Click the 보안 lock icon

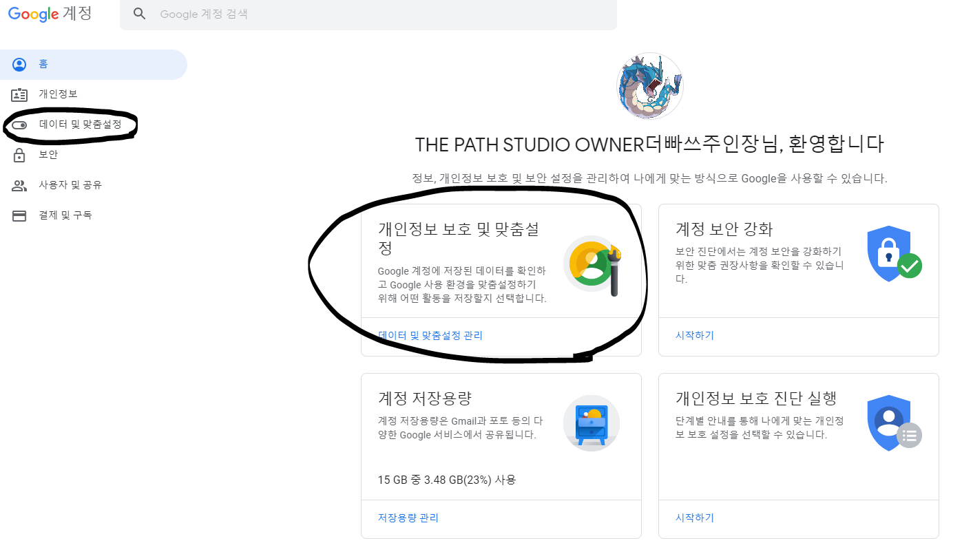(x=19, y=155)
